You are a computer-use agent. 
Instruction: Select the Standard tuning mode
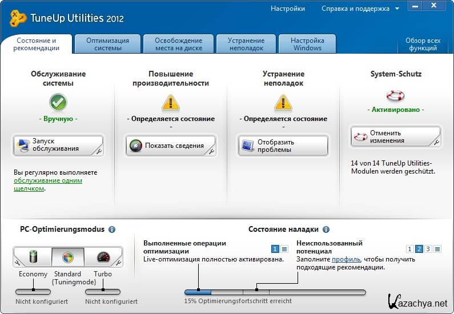point(67,256)
